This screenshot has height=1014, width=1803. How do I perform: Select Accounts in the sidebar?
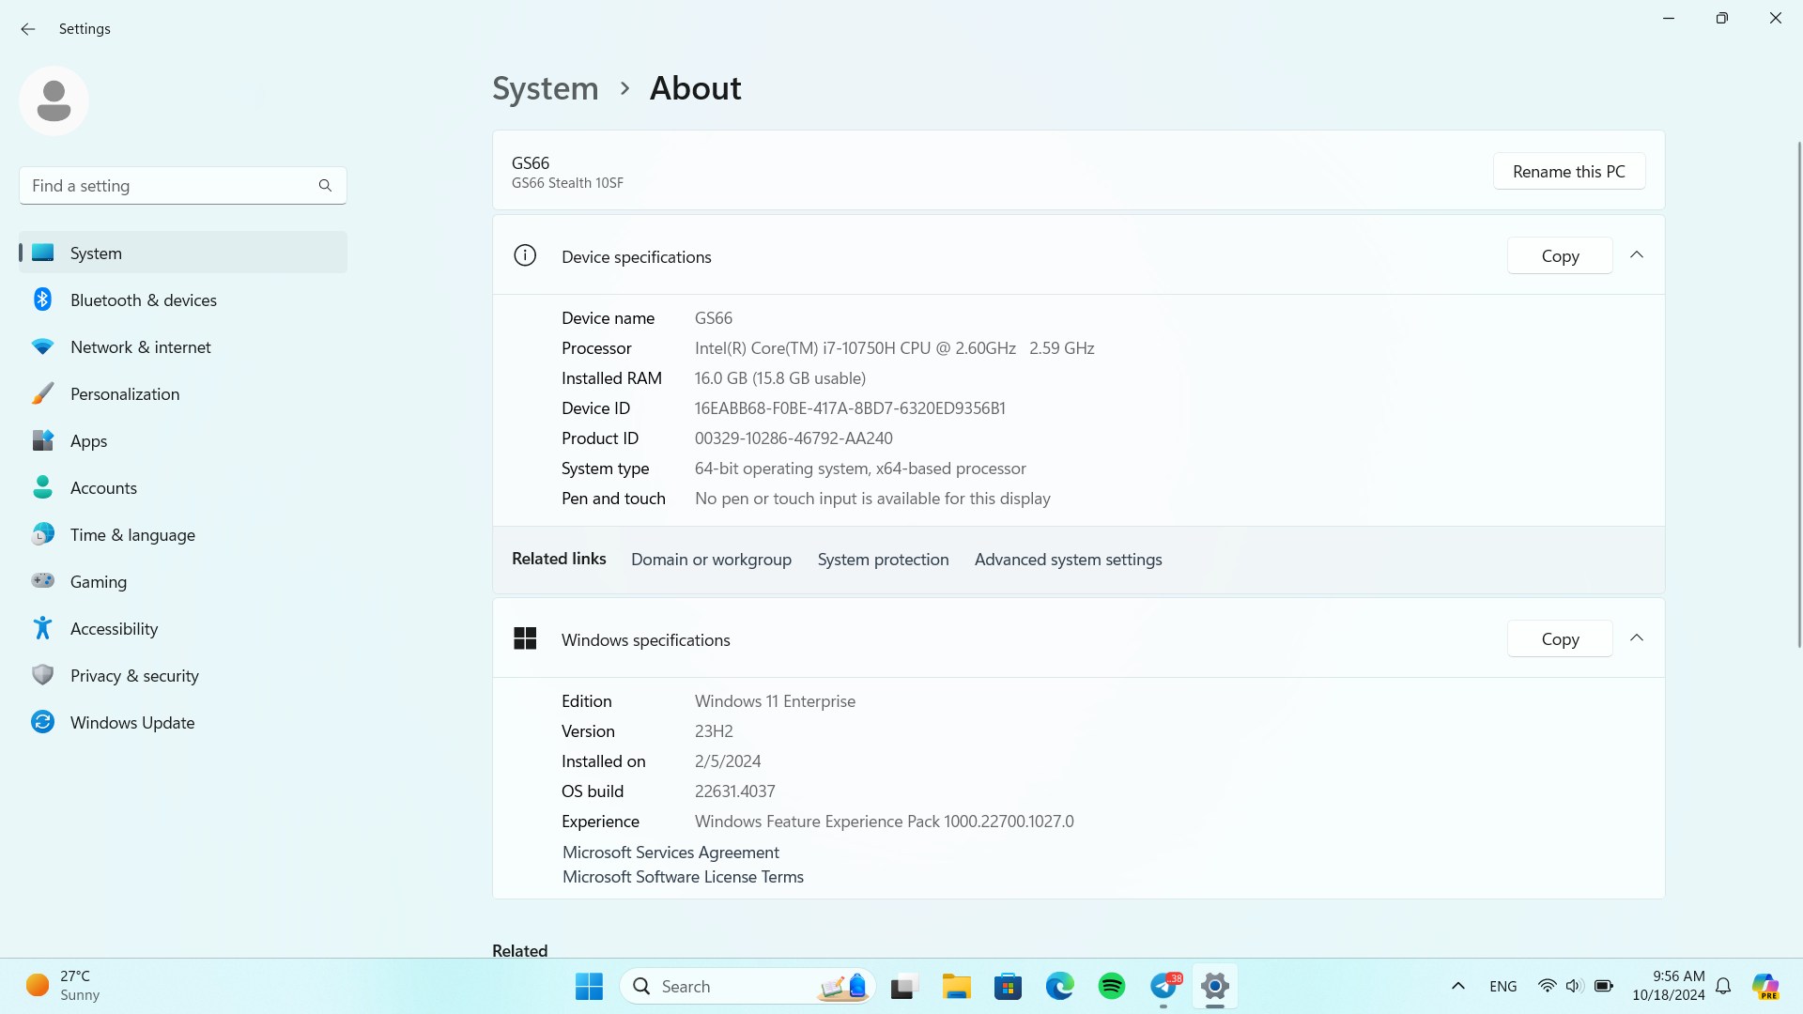[x=103, y=488]
